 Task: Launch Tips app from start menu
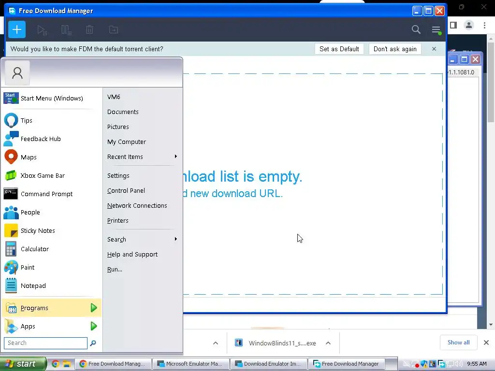tap(52, 120)
